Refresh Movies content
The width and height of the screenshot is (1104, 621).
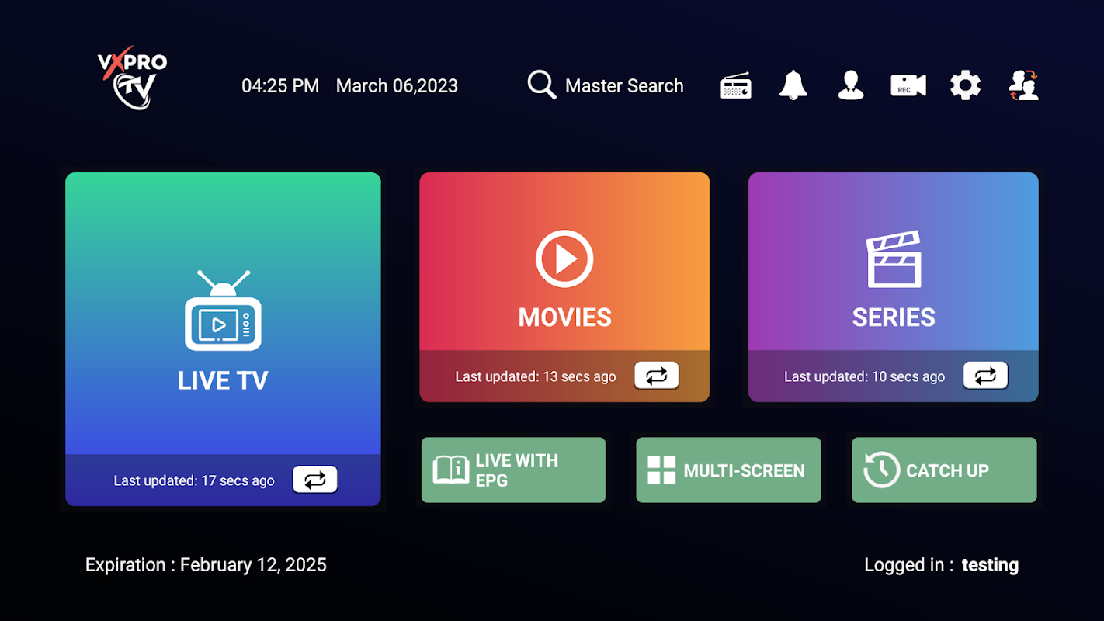(x=657, y=376)
